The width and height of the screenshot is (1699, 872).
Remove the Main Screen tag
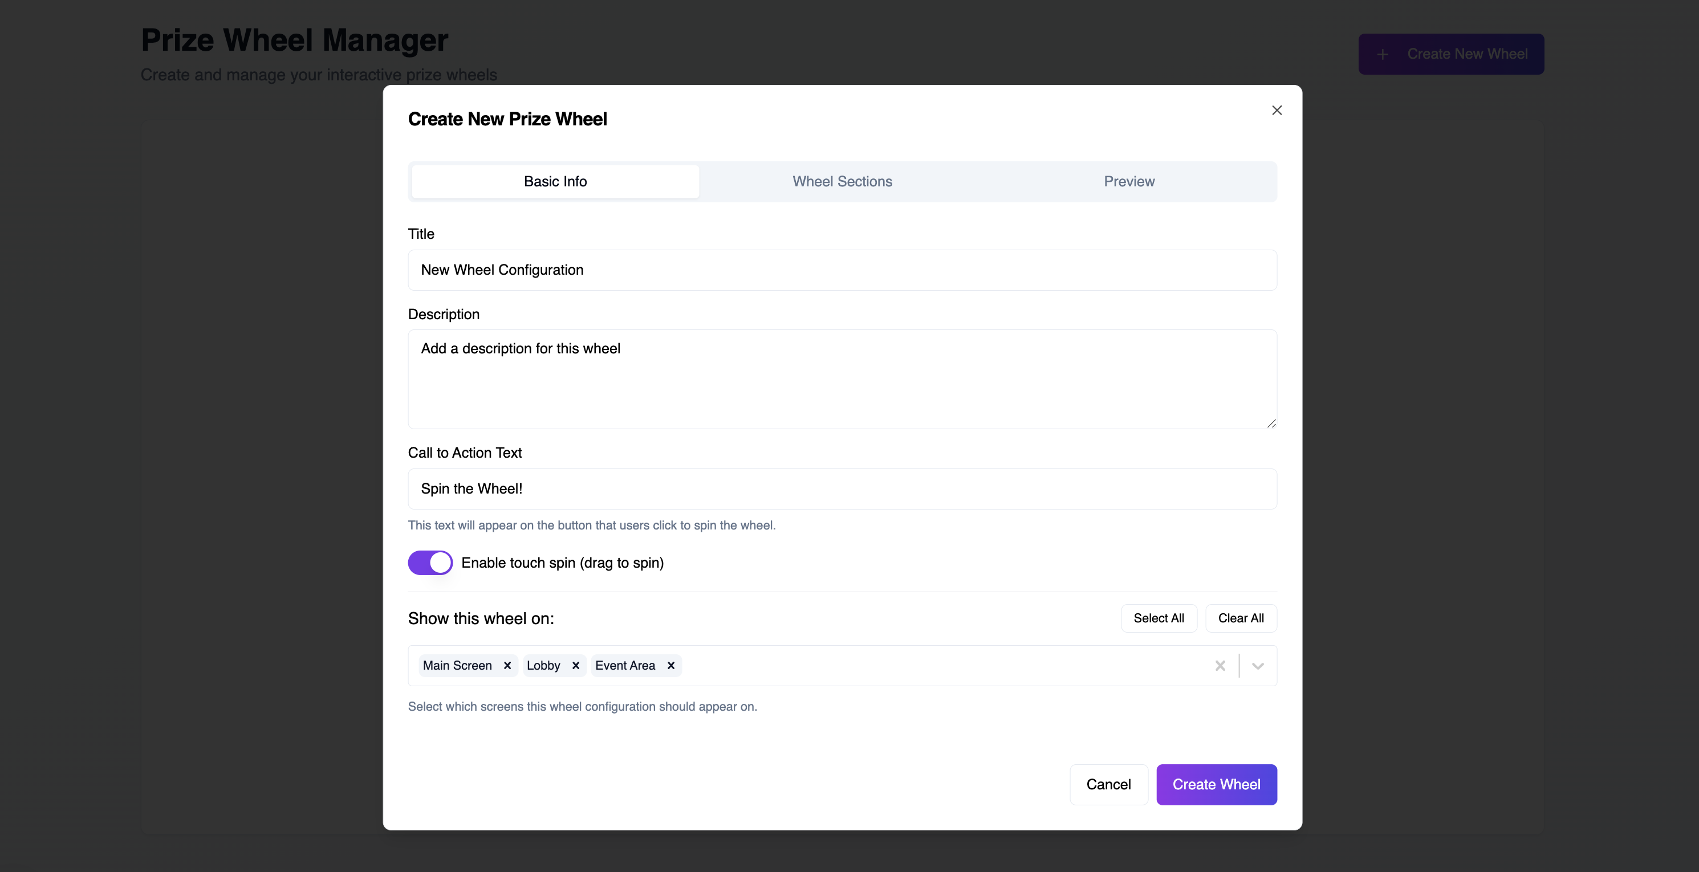click(x=507, y=665)
